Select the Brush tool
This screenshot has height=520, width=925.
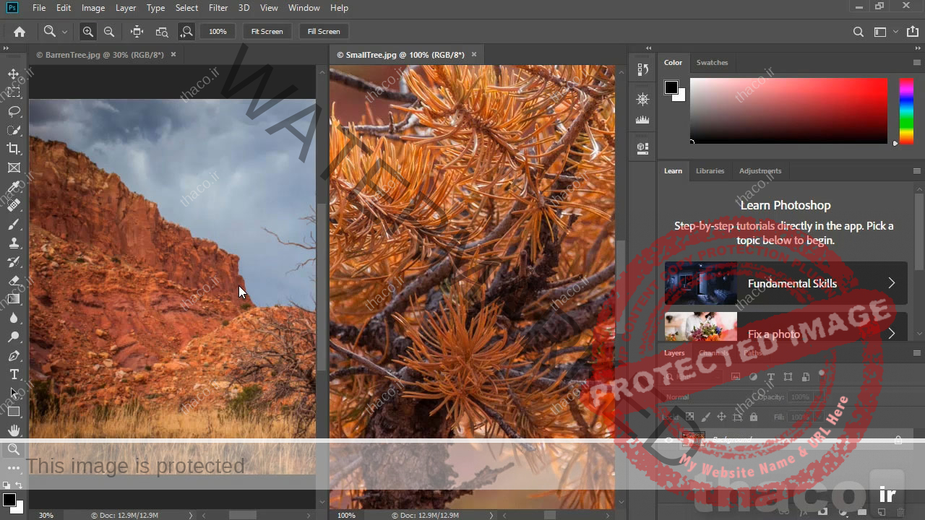[x=14, y=224]
